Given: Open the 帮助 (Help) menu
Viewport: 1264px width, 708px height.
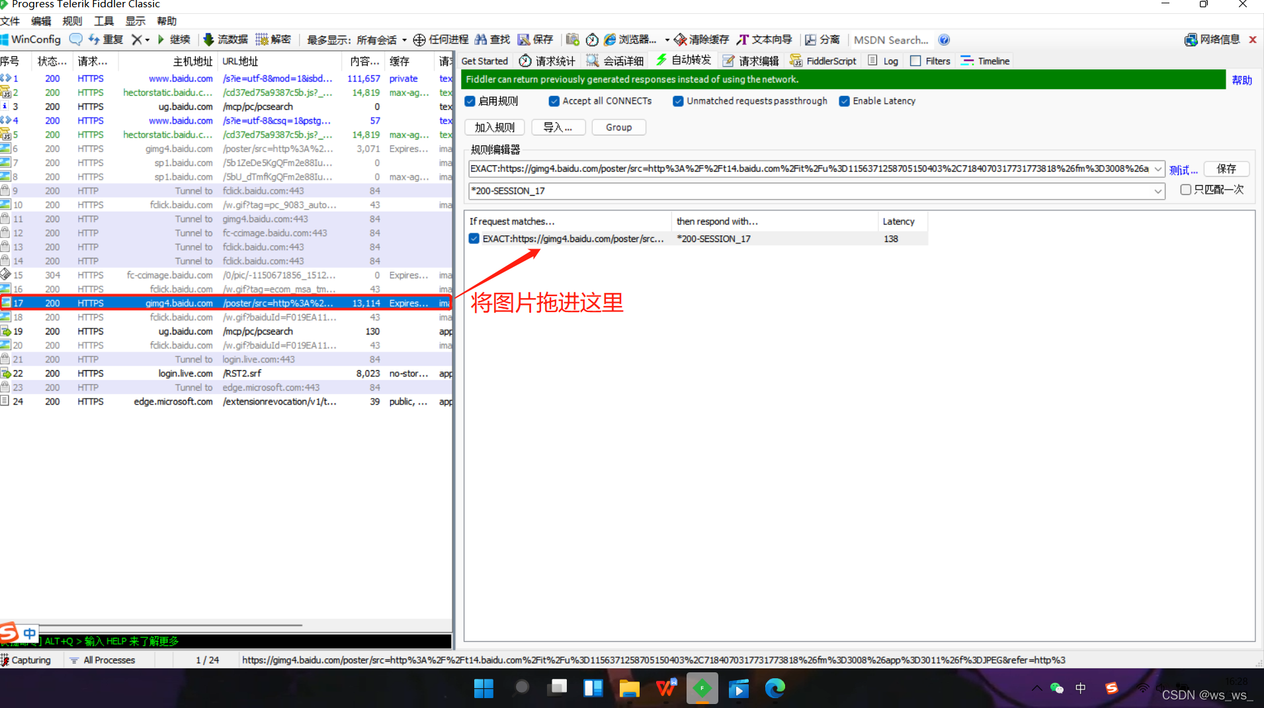Looking at the screenshot, I should click(x=167, y=21).
